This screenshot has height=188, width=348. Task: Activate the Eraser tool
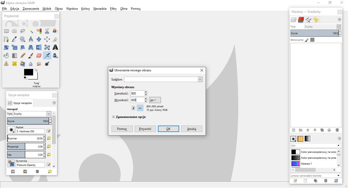coord(39,56)
